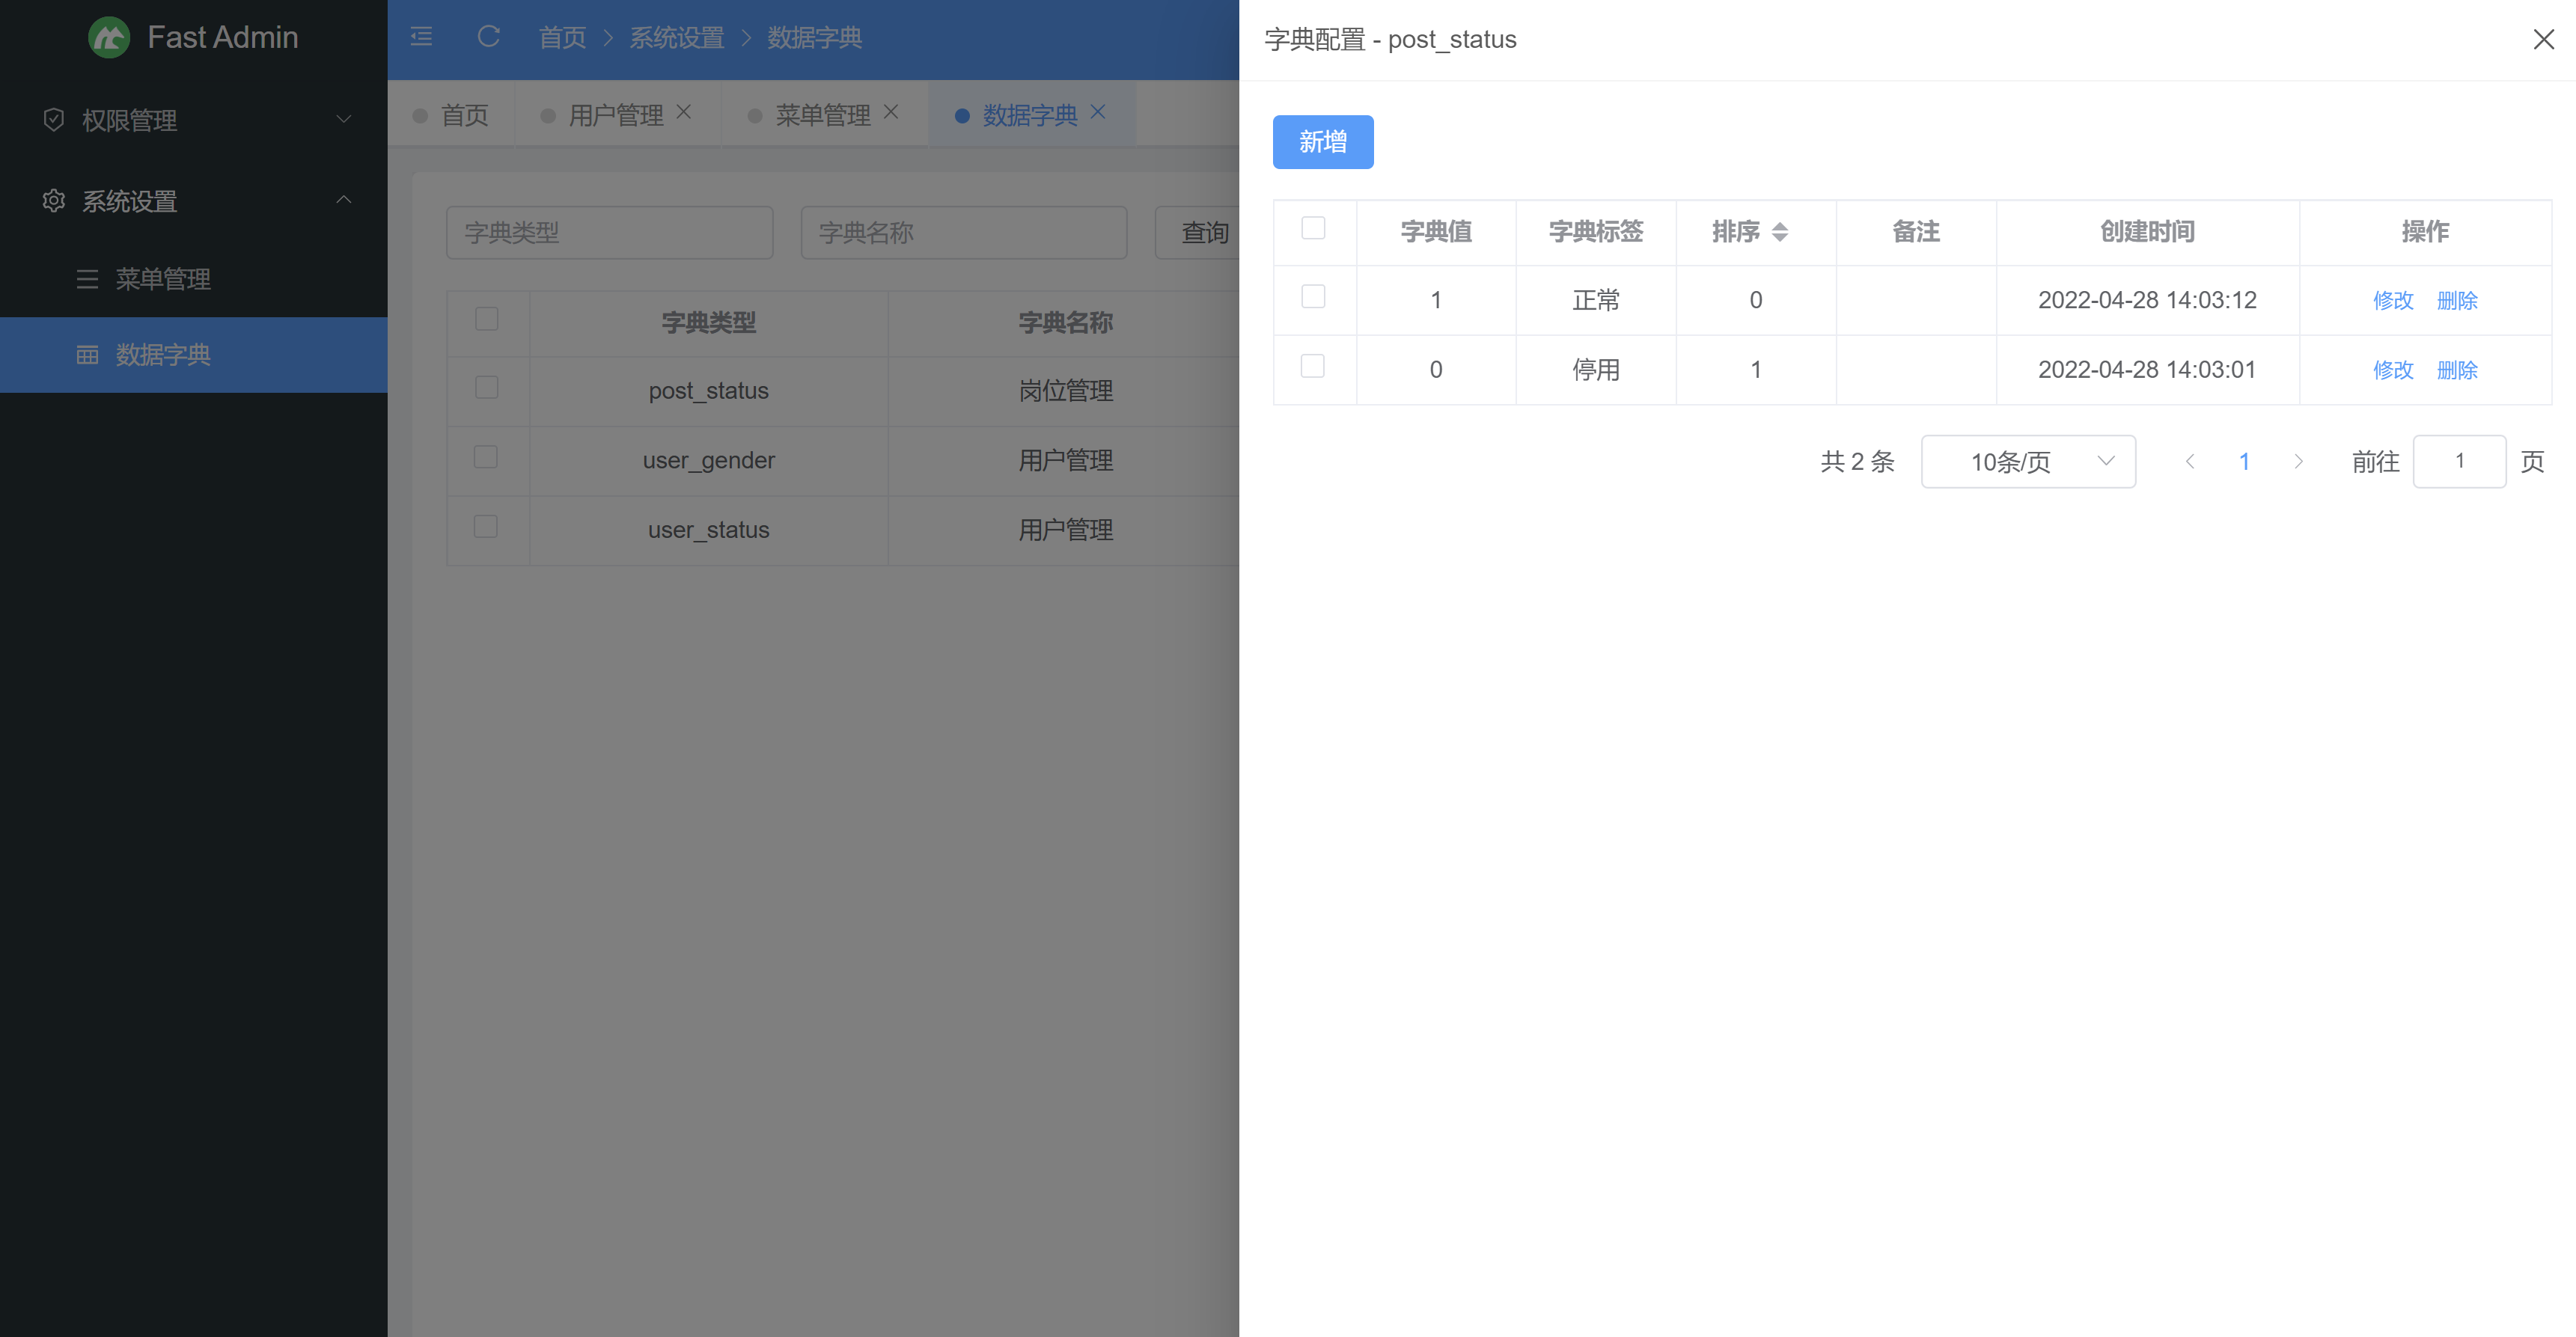Check the select-all checkbox in dictionary table
This screenshot has height=1337, width=2576.
[x=1313, y=229]
